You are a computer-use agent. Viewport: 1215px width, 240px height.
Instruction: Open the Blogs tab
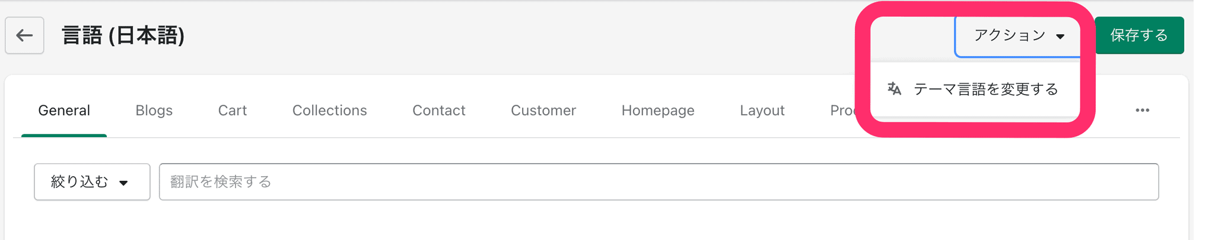(154, 111)
